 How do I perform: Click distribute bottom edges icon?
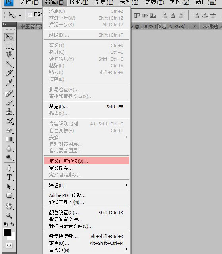(x=212, y=16)
